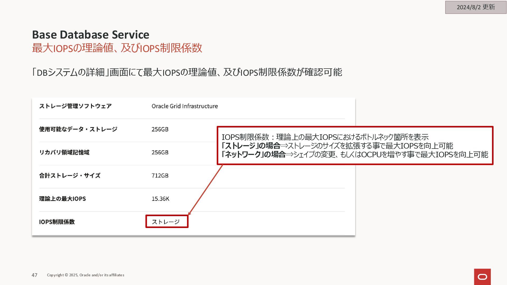
Task: Click the value 'Oracle Grid Infrastructure'
Action: [185, 106]
